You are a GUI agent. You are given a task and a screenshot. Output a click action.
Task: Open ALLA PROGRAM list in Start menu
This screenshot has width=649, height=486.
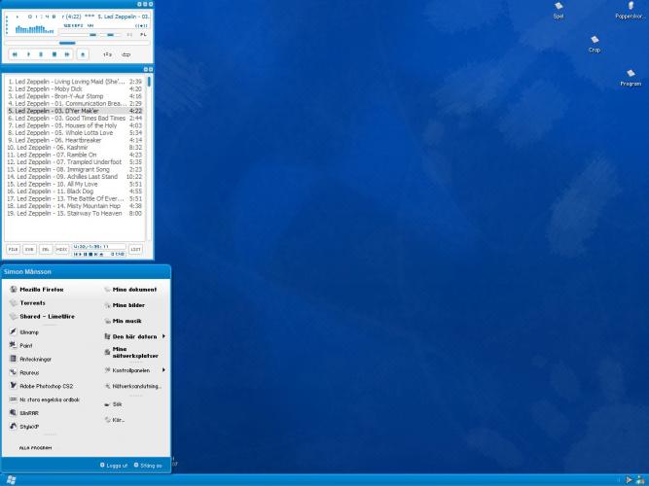[x=37, y=448]
